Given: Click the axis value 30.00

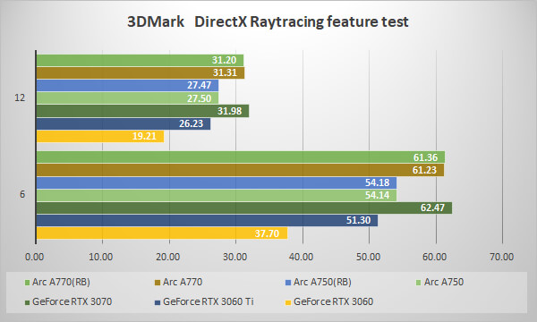Looking at the screenshot, I should coord(234,257).
